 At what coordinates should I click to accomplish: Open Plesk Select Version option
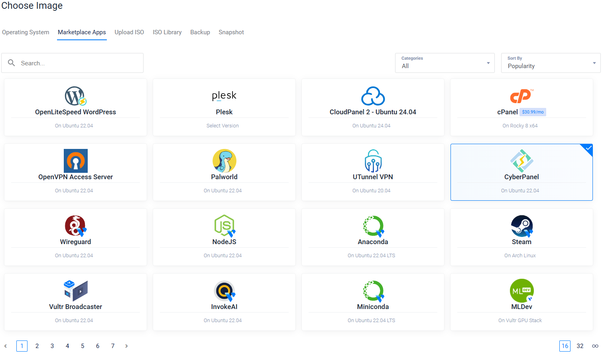coord(222,126)
